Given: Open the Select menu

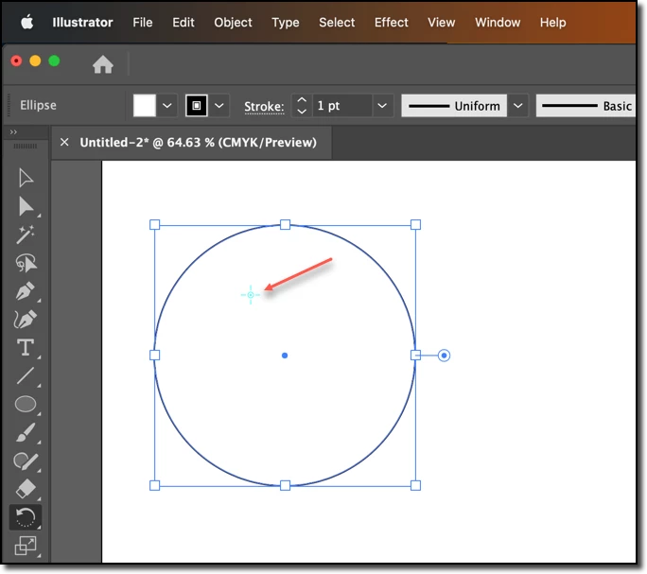Looking at the screenshot, I should pos(337,23).
